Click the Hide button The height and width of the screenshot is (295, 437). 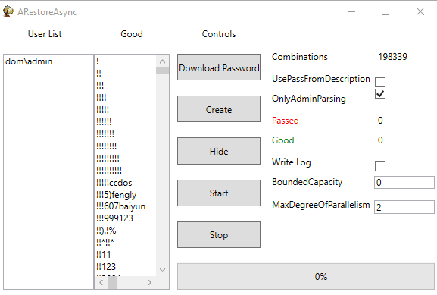219,151
